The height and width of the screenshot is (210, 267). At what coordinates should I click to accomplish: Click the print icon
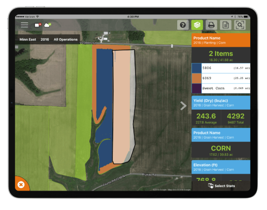211,25
